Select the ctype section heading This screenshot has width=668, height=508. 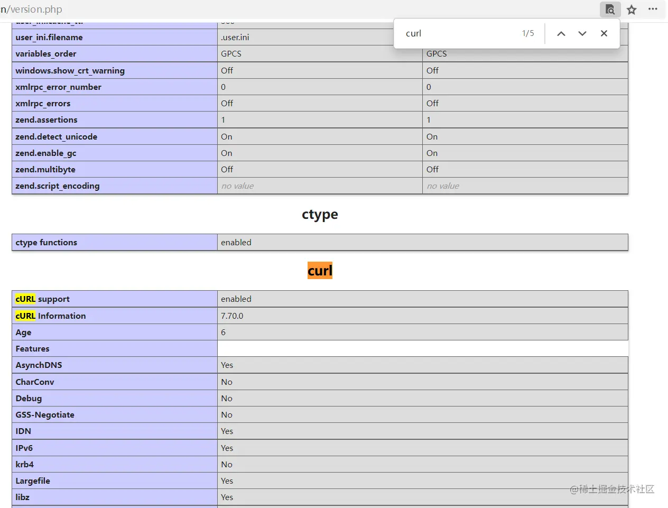320,214
